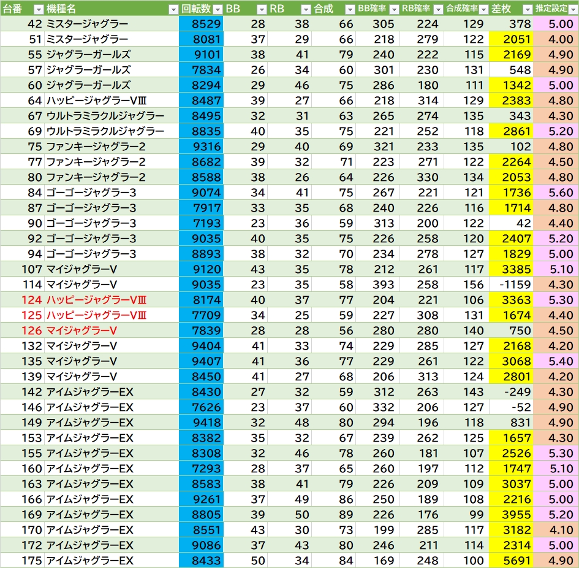The image size is (579, 568).
Task: Select 9101 回転数 cell for 台番 55
Action: click(201, 55)
